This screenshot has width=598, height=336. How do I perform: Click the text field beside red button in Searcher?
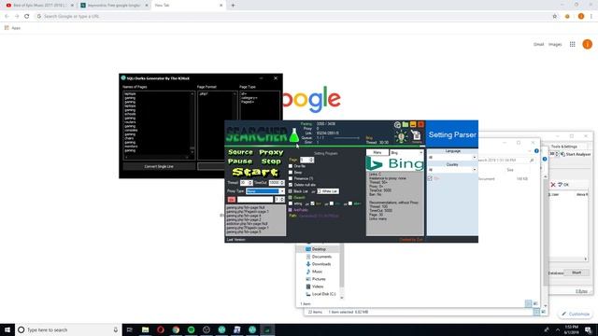click(255, 199)
